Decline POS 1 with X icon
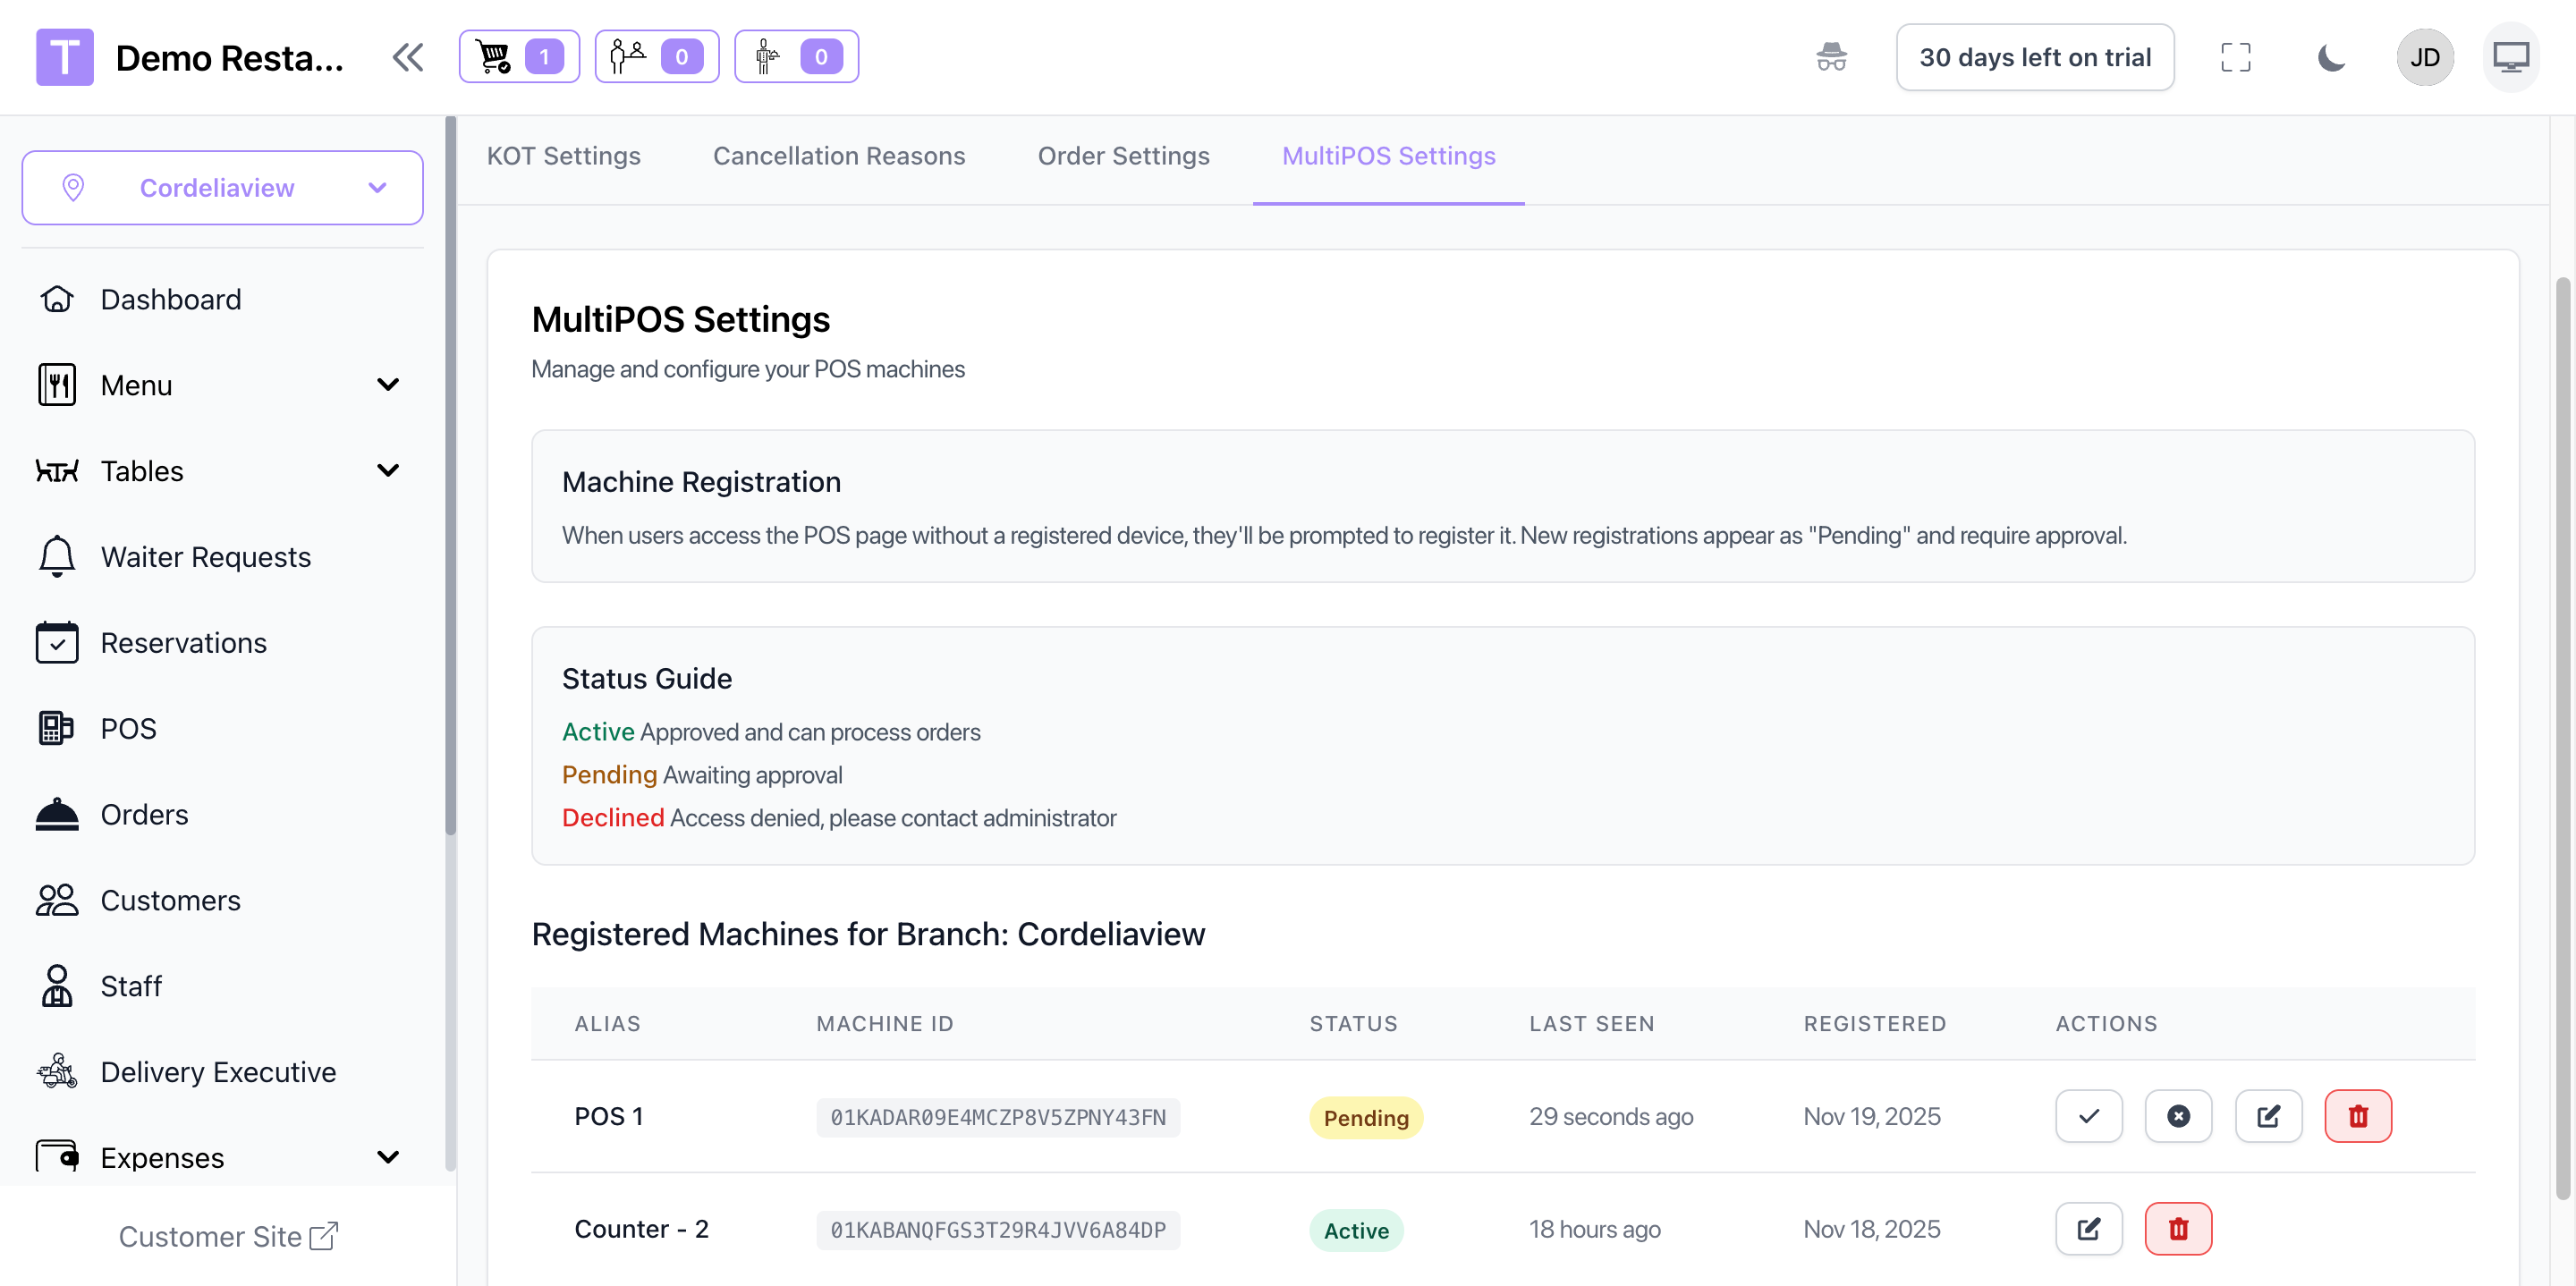Image resolution: width=2576 pixels, height=1286 pixels. click(x=2178, y=1116)
